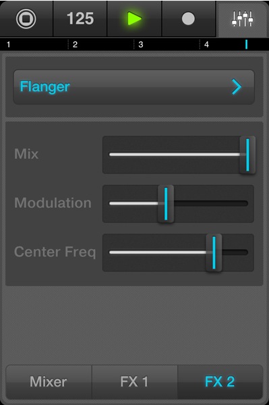Select the FX 2 tab
Image resolution: width=269 pixels, height=405 pixels.
point(220,381)
